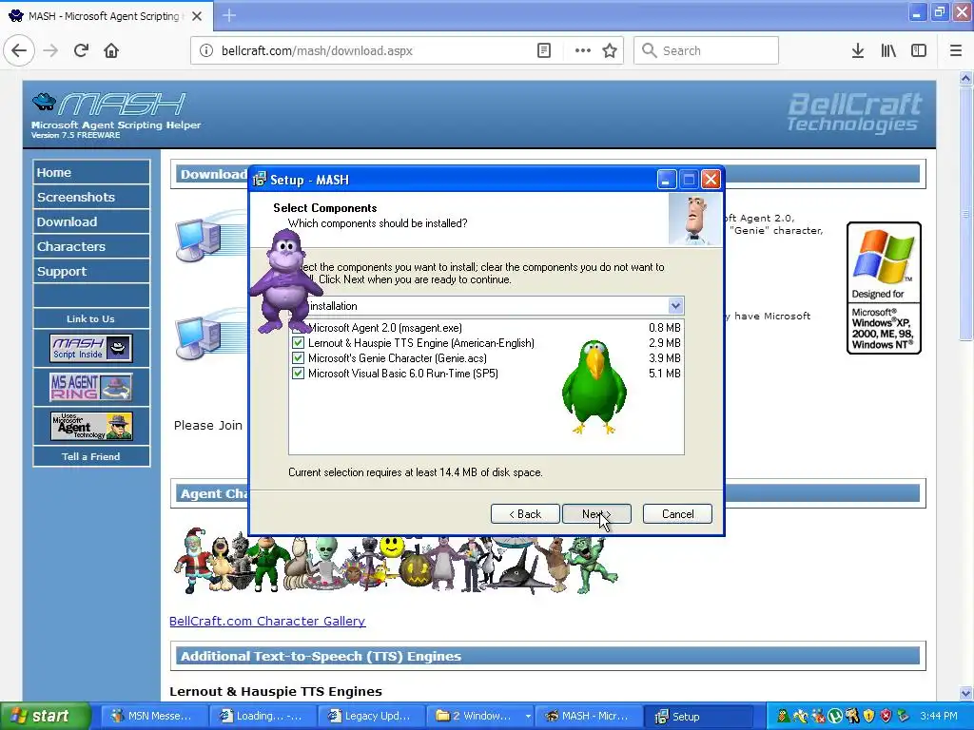Click the page vertical scrollbar thumb
The image size is (974, 730).
965,213
